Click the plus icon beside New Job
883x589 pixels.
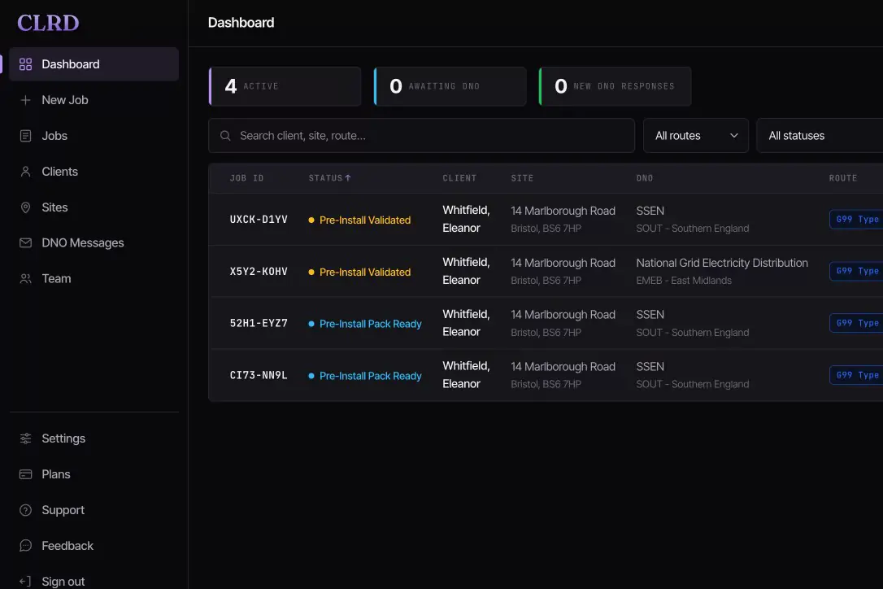[25, 100]
